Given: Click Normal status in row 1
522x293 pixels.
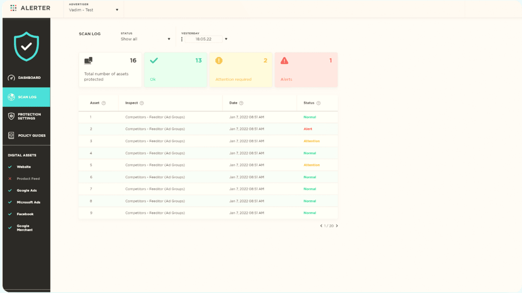Looking at the screenshot, I should click(310, 117).
